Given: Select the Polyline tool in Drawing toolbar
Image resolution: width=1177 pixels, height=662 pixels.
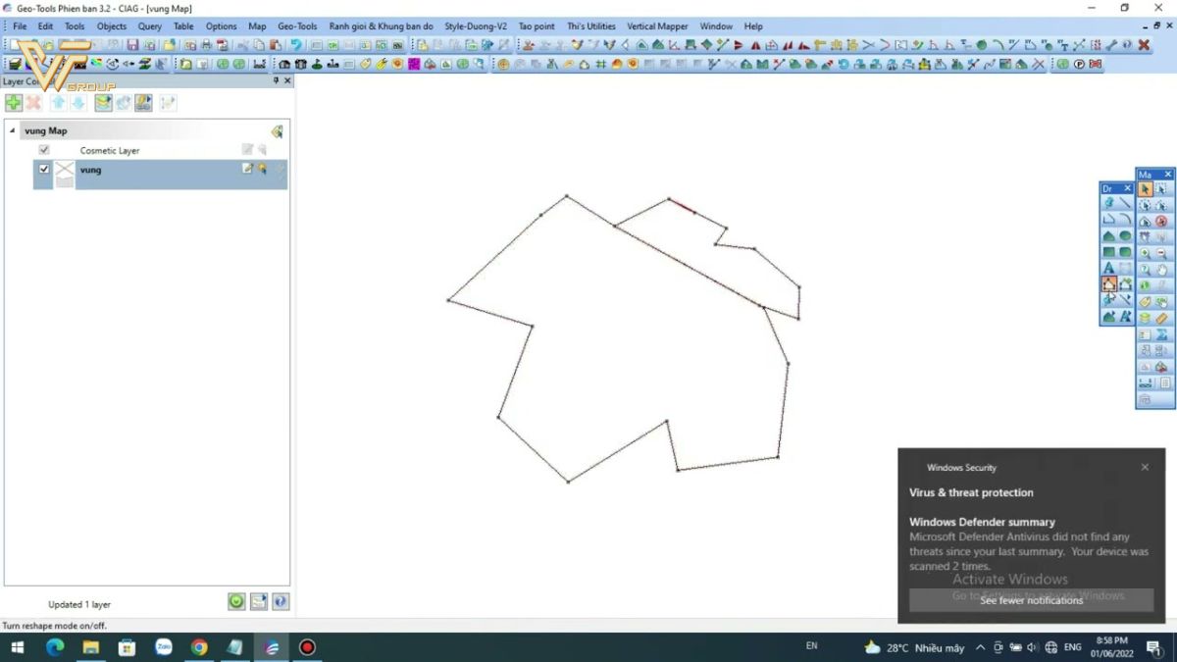Looking at the screenshot, I should (1109, 220).
